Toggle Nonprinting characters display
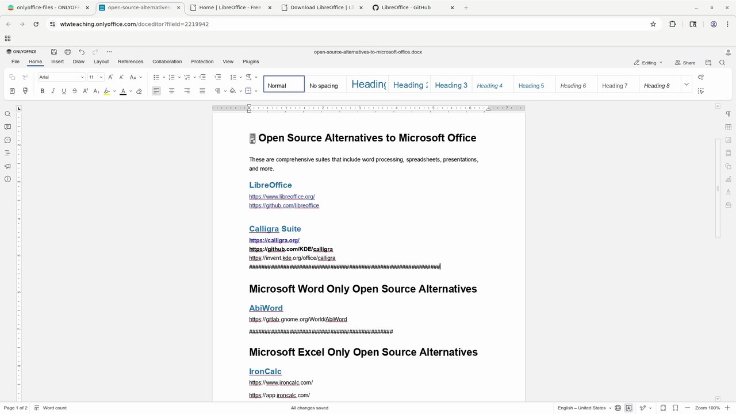 pyautogui.click(x=218, y=91)
